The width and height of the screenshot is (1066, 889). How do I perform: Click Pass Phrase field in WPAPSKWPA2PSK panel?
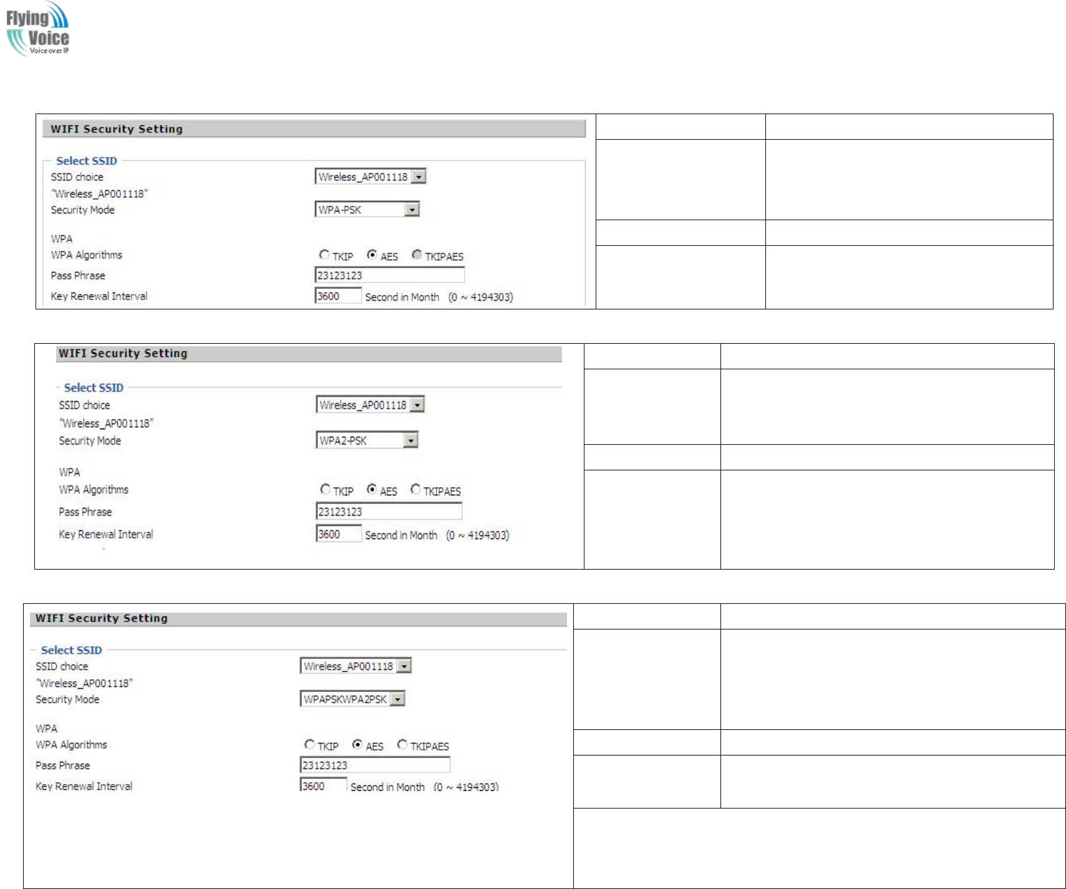tap(375, 765)
